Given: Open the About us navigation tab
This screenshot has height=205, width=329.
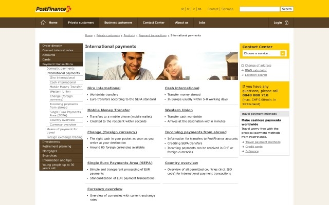Looking at the screenshot, I should pos(181,23).
